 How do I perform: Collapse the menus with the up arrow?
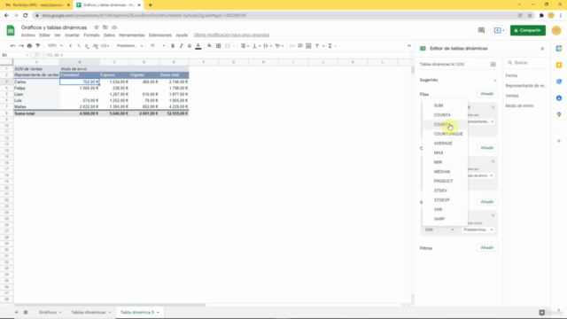coord(409,46)
